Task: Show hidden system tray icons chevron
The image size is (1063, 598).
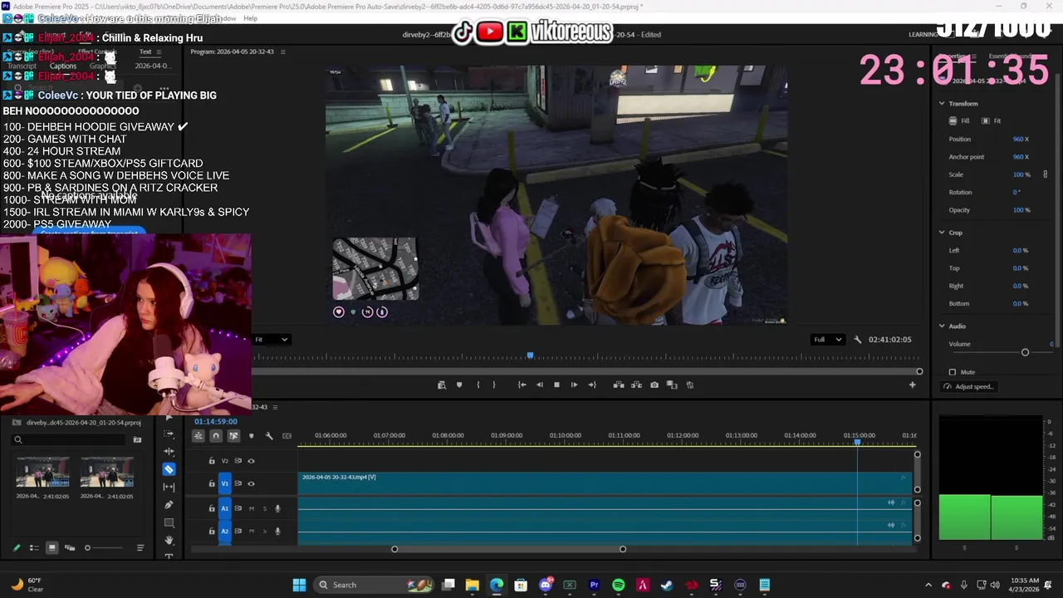Action: (928, 585)
